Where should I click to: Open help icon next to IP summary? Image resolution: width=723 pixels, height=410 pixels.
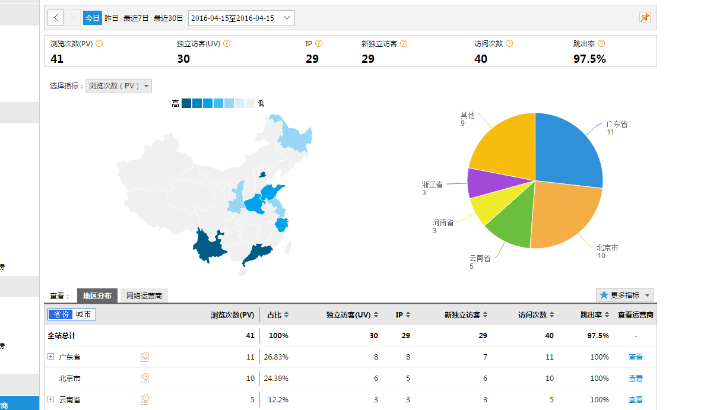(x=319, y=43)
